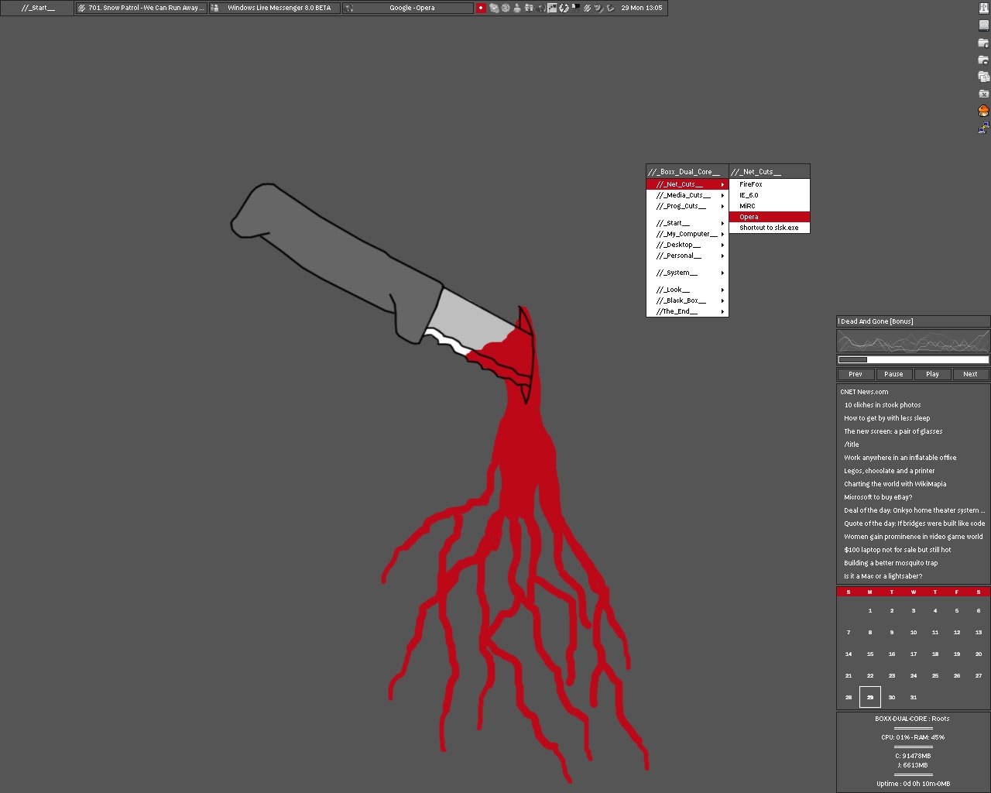Expand //_Desktop__ submenu arrow

[722, 245]
